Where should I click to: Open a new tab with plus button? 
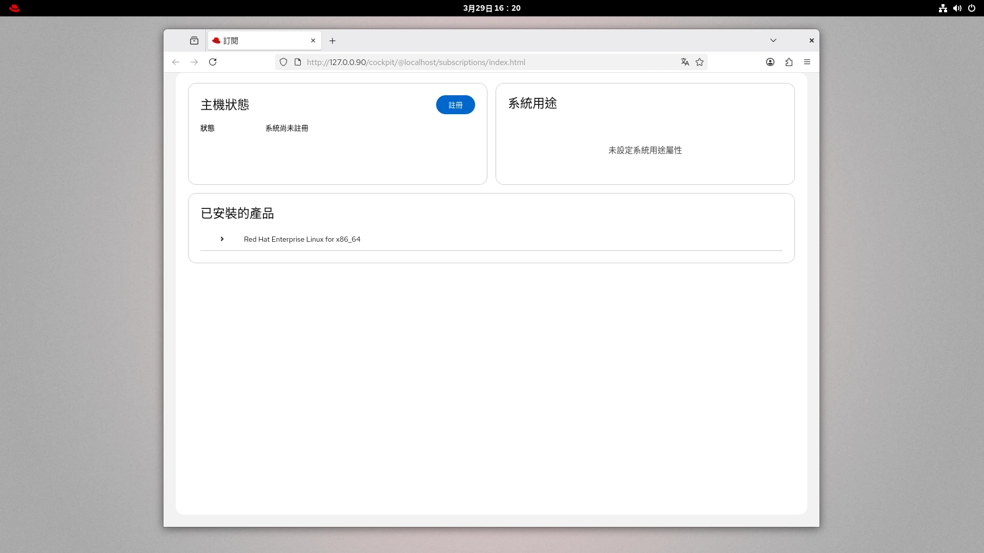pos(332,40)
